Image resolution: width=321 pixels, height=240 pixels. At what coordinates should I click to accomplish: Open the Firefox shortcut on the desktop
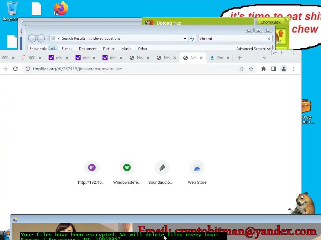61,8
